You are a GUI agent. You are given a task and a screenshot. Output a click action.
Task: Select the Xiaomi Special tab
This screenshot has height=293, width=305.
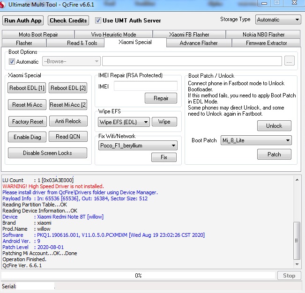(x=135, y=42)
